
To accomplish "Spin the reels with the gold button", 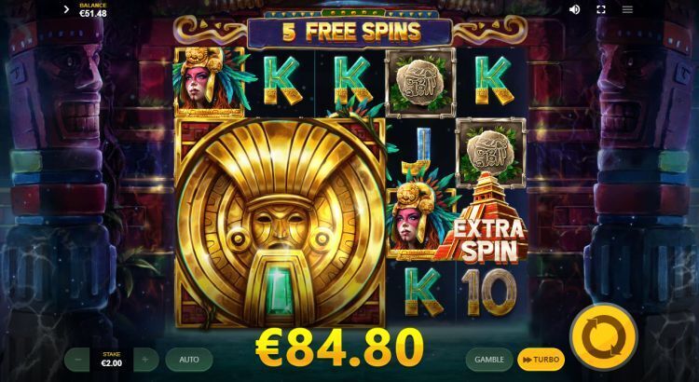I will [x=603, y=336].
